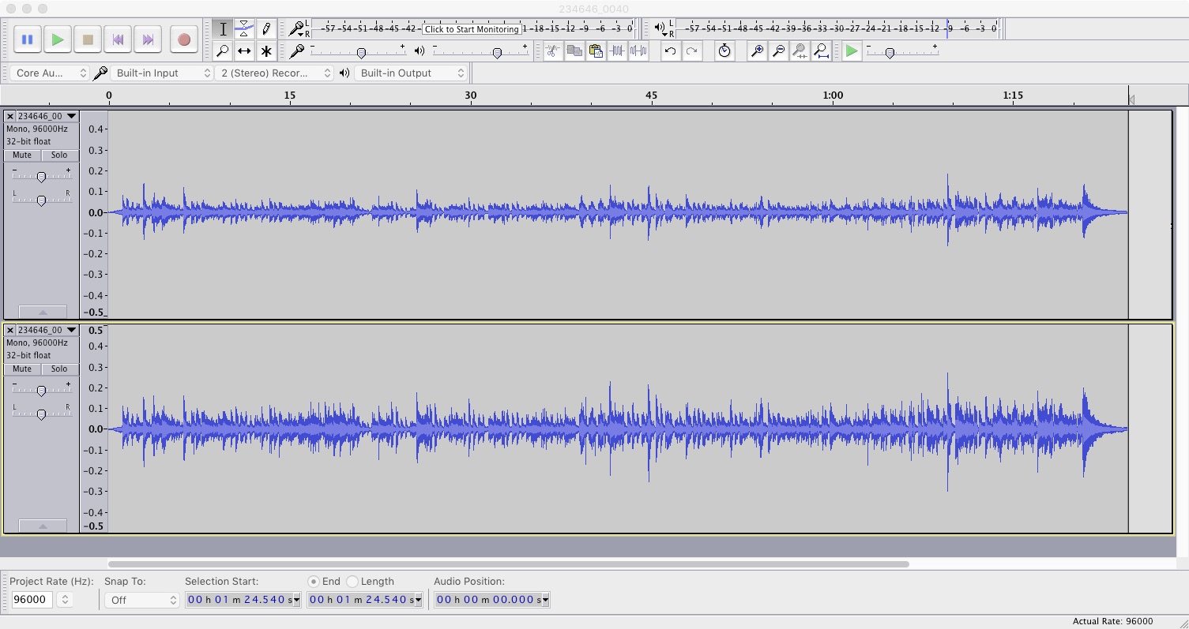The height and width of the screenshot is (629, 1189).
Task: Click the Silence Audio selection icon
Action: 638,51
